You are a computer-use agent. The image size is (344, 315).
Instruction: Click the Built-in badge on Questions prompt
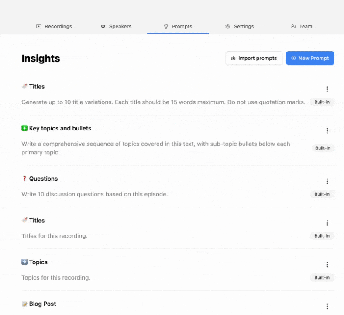click(x=322, y=194)
